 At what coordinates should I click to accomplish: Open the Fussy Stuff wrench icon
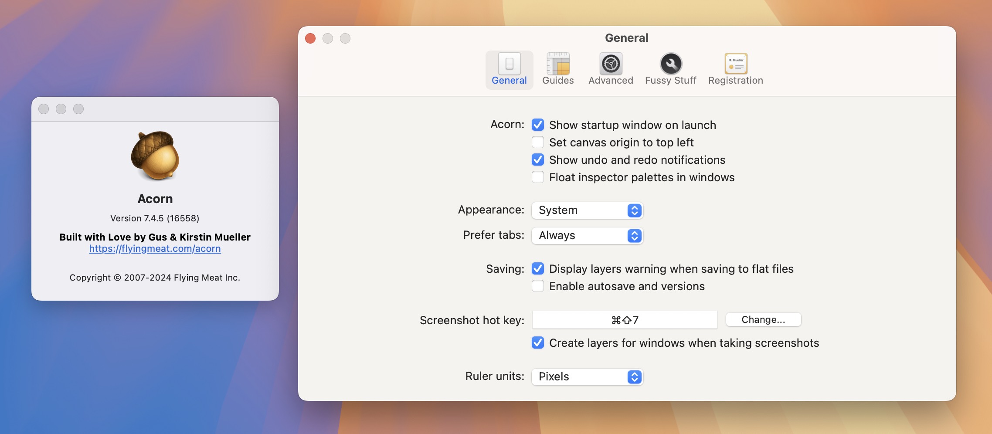pos(671,64)
